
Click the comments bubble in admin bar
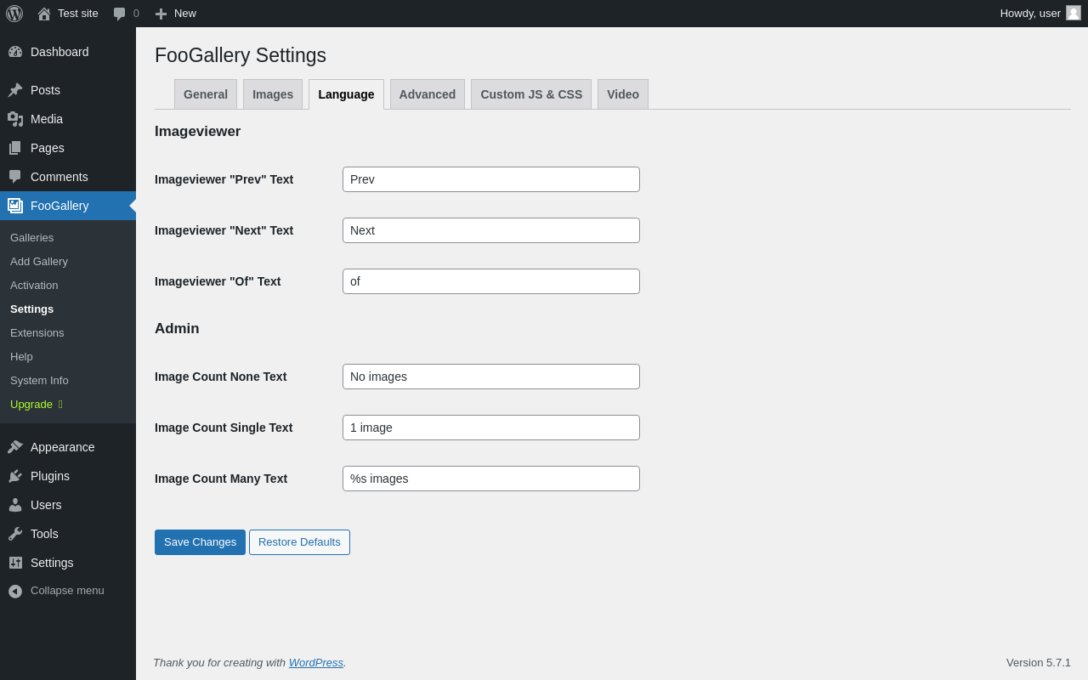pyautogui.click(x=120, y=14)
